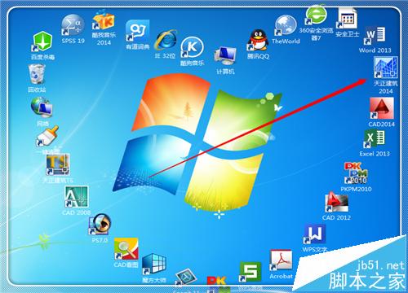The height and width of the screenshot is (293, 408).
Task: Open the 有道词典 dictionary shortcut
Action: point(138,30)
